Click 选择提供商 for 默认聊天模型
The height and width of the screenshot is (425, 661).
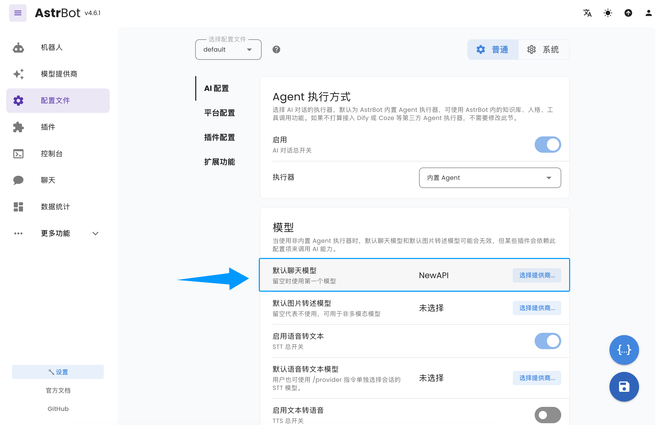pyautogui.click(x=536, y=275)
